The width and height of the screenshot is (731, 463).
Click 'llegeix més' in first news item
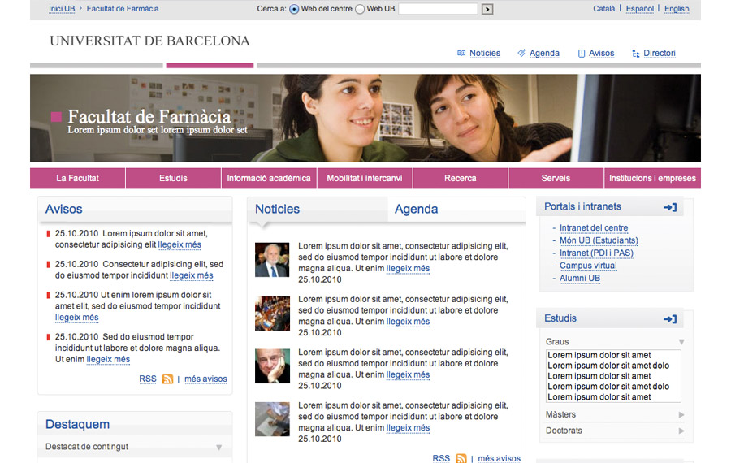click(x=408, y=269)
